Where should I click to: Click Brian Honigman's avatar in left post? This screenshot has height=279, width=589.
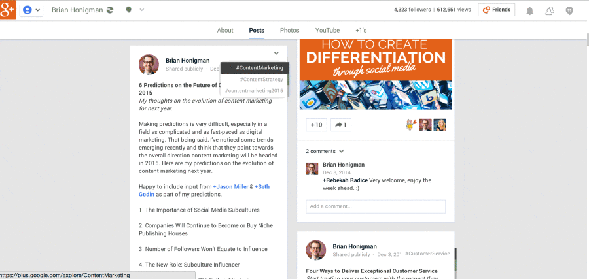click(x=149, y=65)
